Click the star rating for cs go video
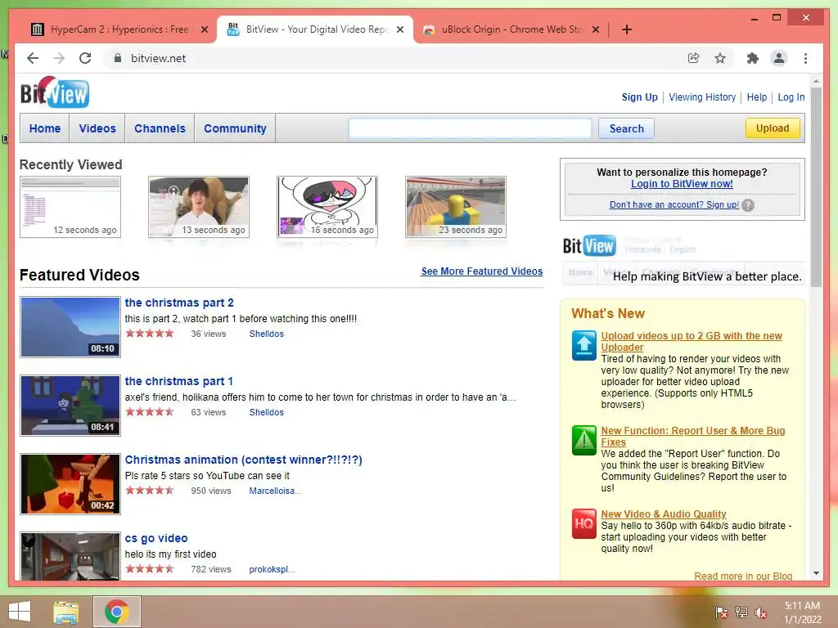The height and width of the screenshot is (628, 838). tap(150, 569)
